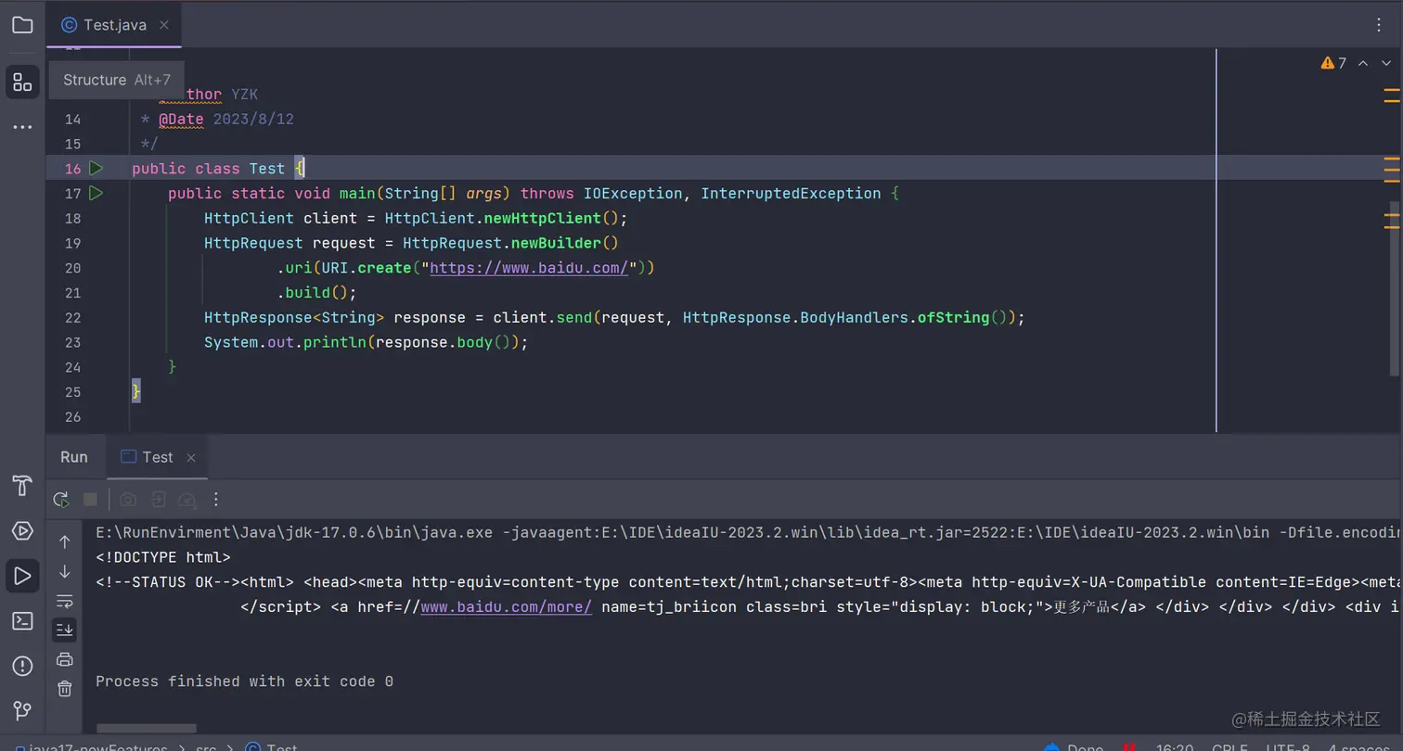Screen dimensions: 1403x751
Task: Open Run toolbar more actions kebab
Action: click(216, 499)
